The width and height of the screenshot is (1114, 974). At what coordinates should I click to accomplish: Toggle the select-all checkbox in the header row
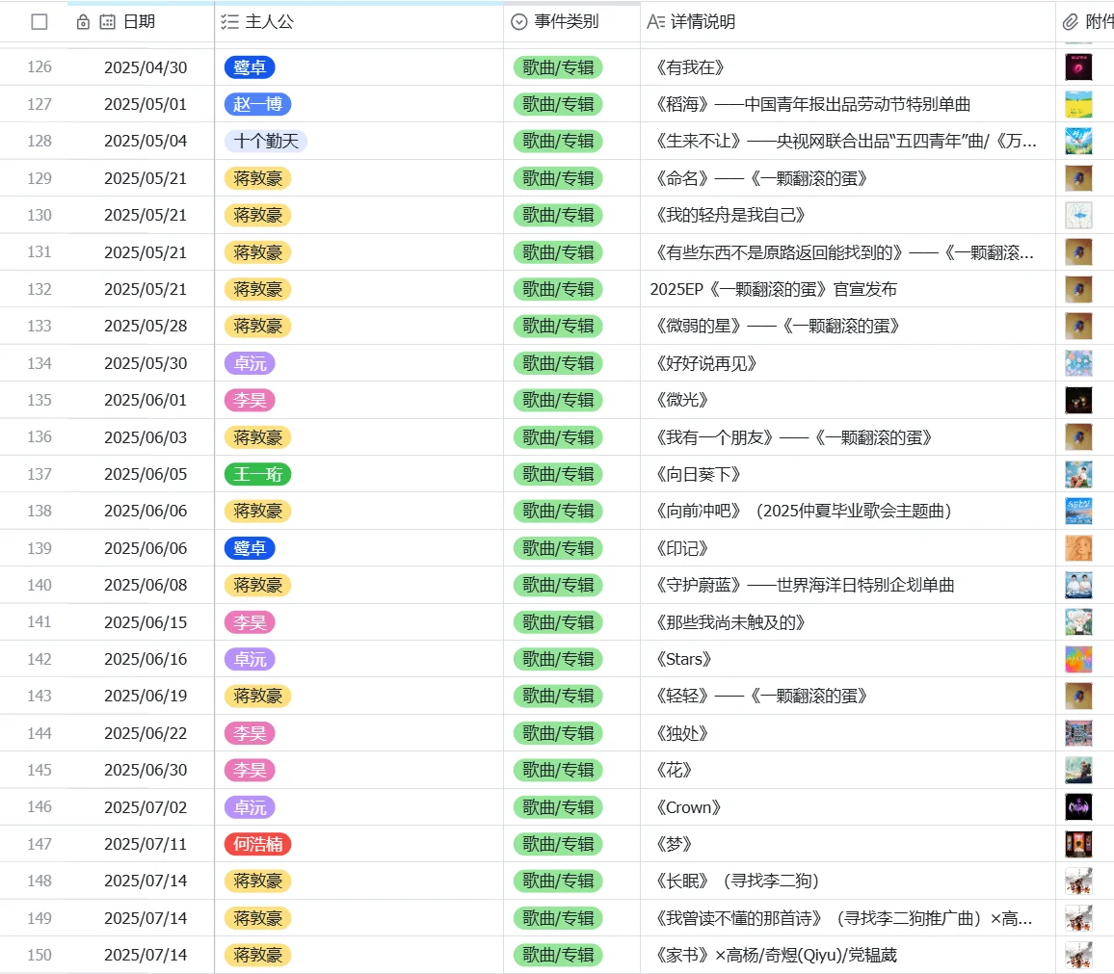pos(40,21)
